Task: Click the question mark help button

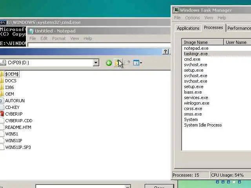Action: pyautogui.click(x=166, y=51)
